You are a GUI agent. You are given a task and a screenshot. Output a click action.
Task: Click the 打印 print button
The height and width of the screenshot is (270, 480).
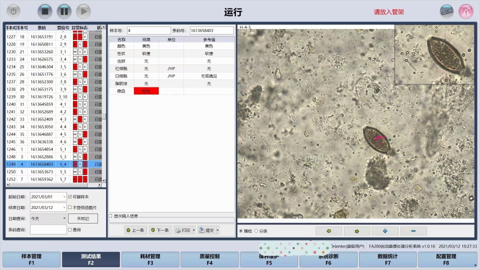pyautogui.click(x=183, y=230)
